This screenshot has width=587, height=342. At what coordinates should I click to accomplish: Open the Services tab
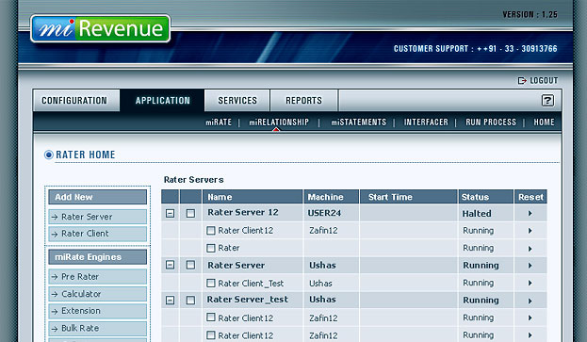click(x=237, y=100)
